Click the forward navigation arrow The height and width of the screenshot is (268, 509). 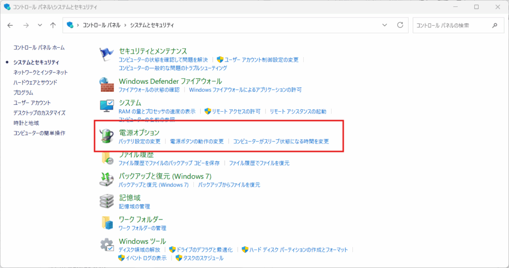[26, 25]
